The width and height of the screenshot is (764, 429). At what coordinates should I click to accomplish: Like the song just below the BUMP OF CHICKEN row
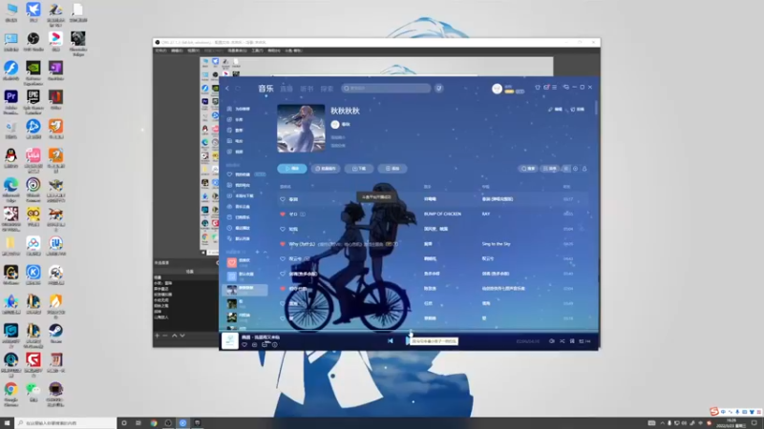click(282, 229)
